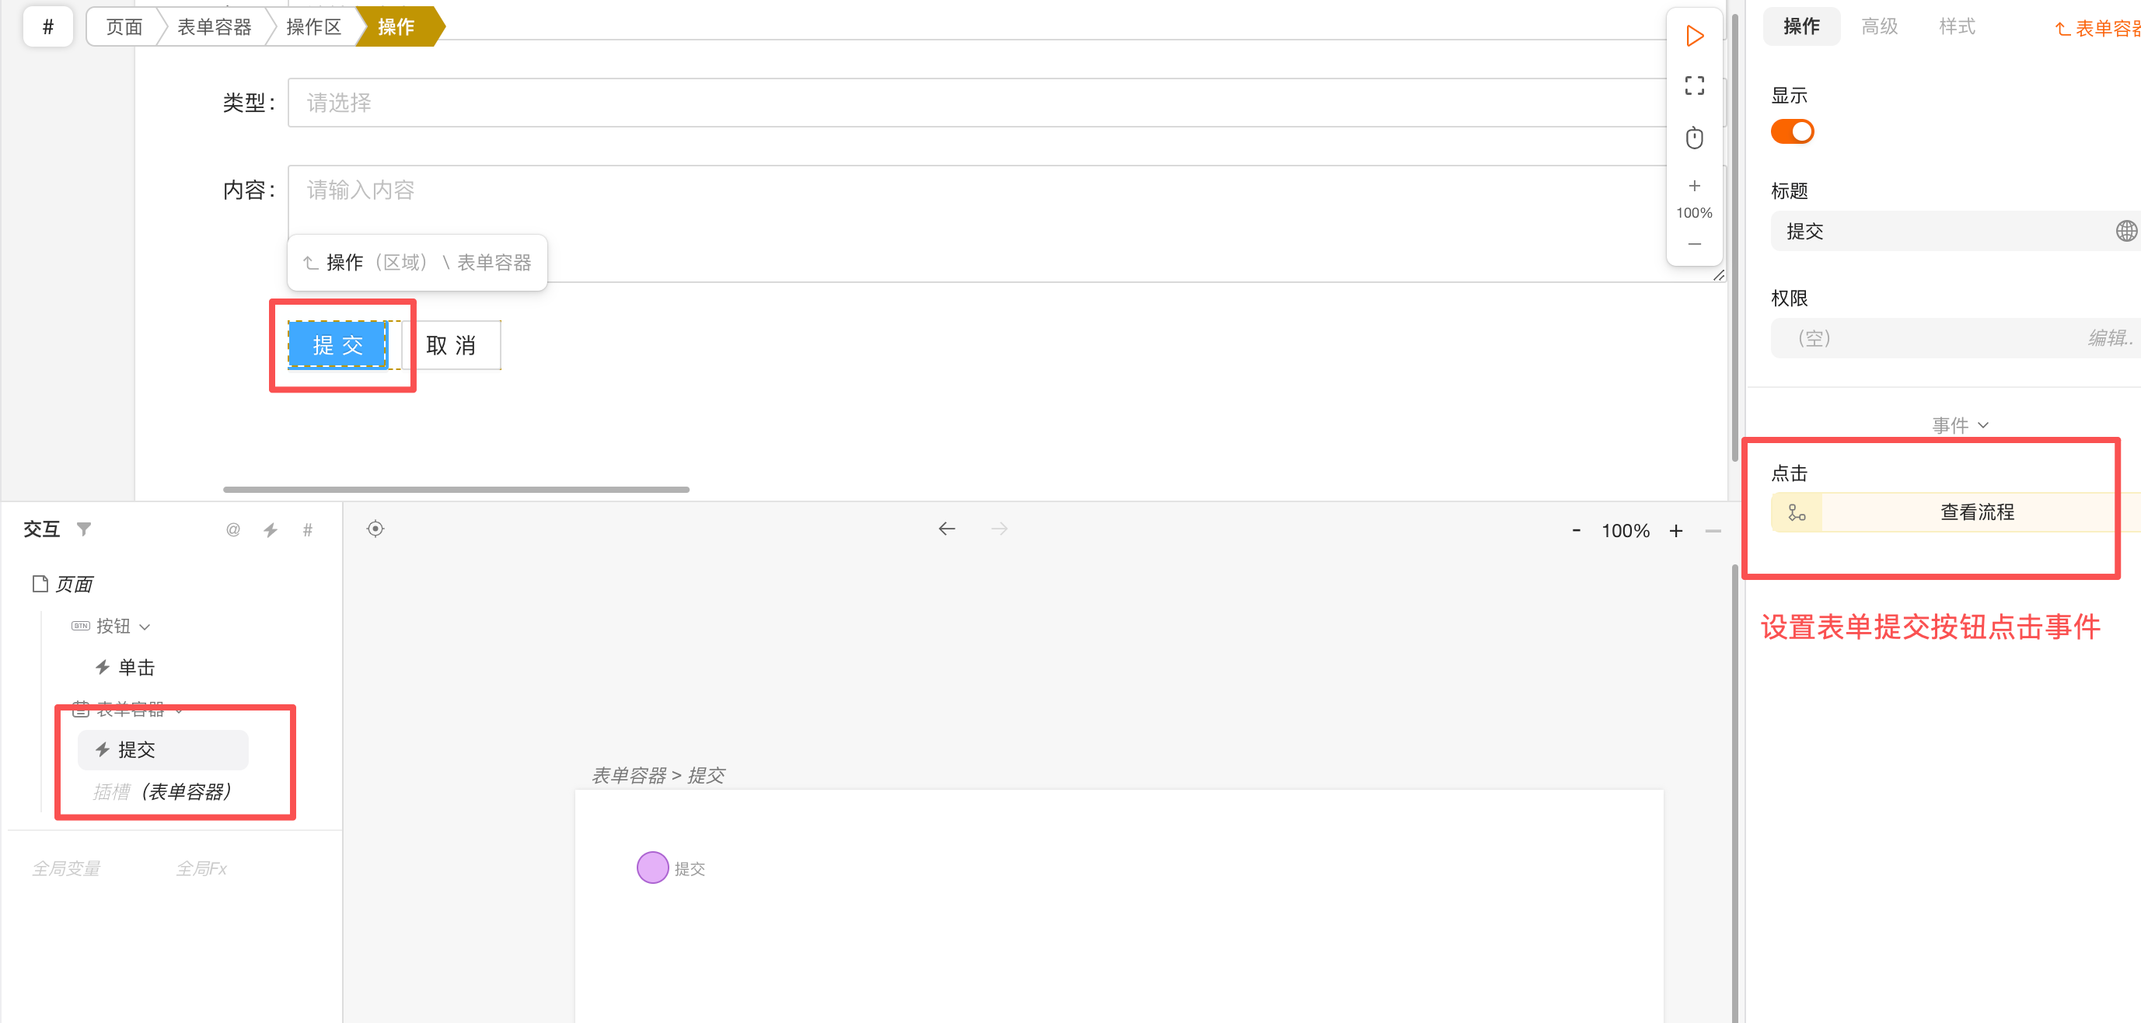Image resolution: width=2141 pixels, height=1023 pixels.
Task: Click the 查看流程 button
Action: 1975,513
